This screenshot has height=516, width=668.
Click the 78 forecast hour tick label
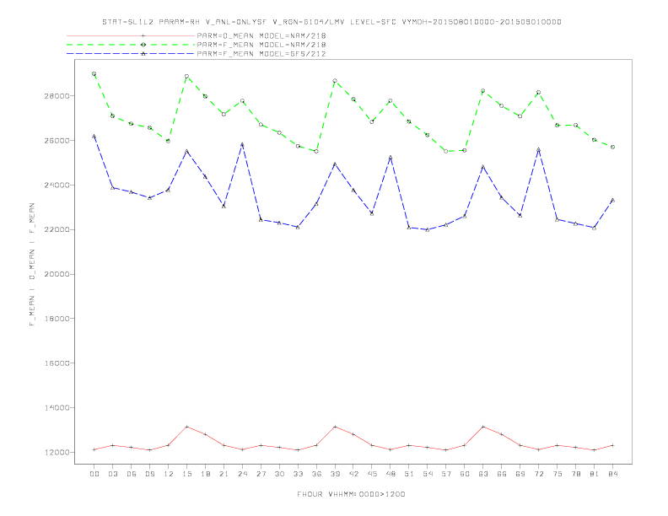point(575,474)
